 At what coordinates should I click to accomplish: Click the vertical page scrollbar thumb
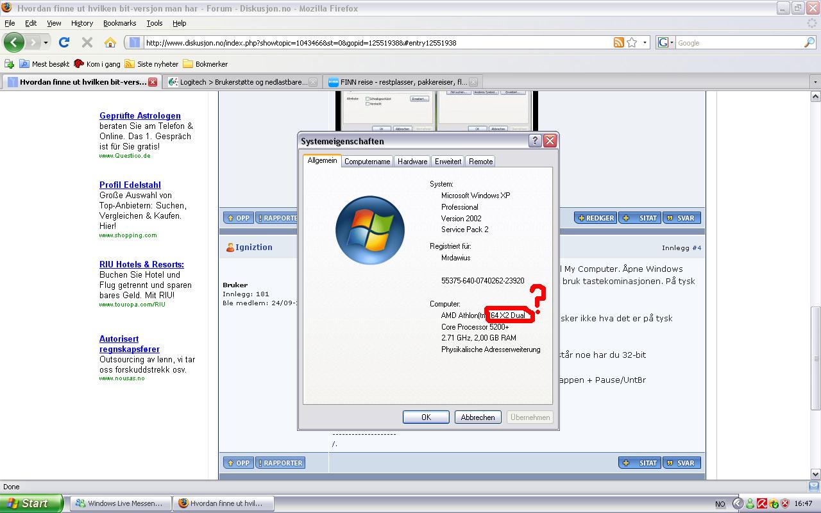click(815, 358)
